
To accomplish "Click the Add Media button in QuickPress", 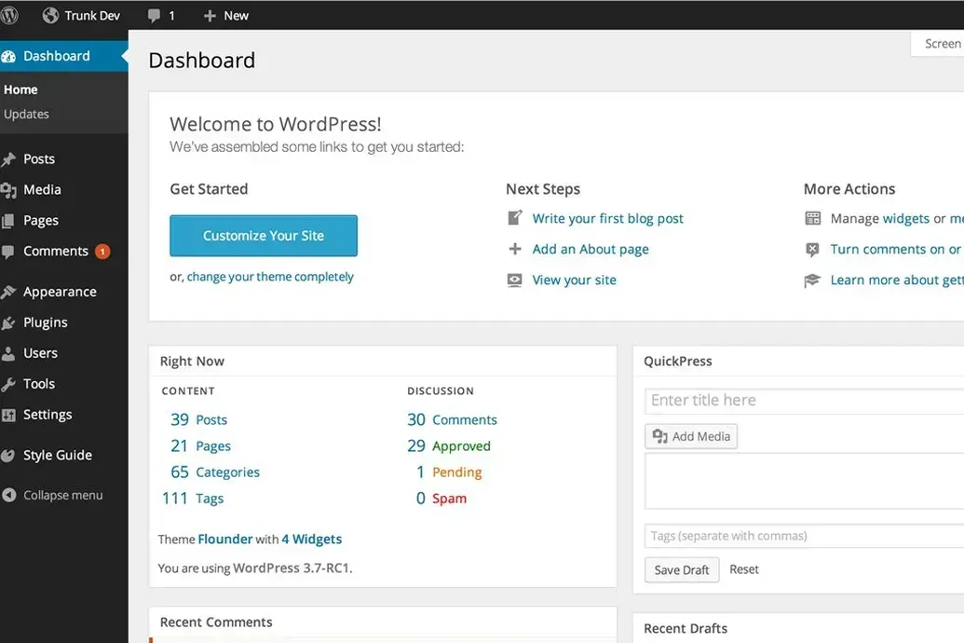I will (691, 436).
